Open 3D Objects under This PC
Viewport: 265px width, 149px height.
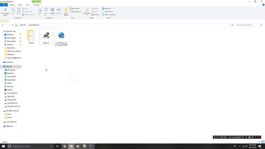(11, 70)
